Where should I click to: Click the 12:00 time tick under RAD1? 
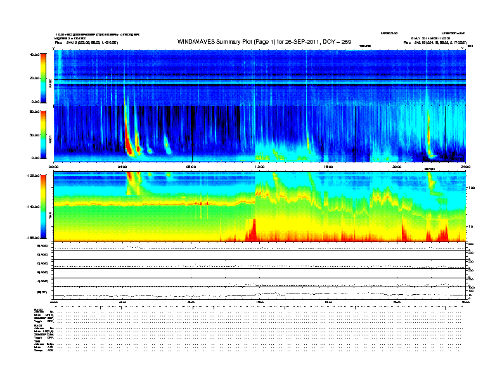pos(260,167)
